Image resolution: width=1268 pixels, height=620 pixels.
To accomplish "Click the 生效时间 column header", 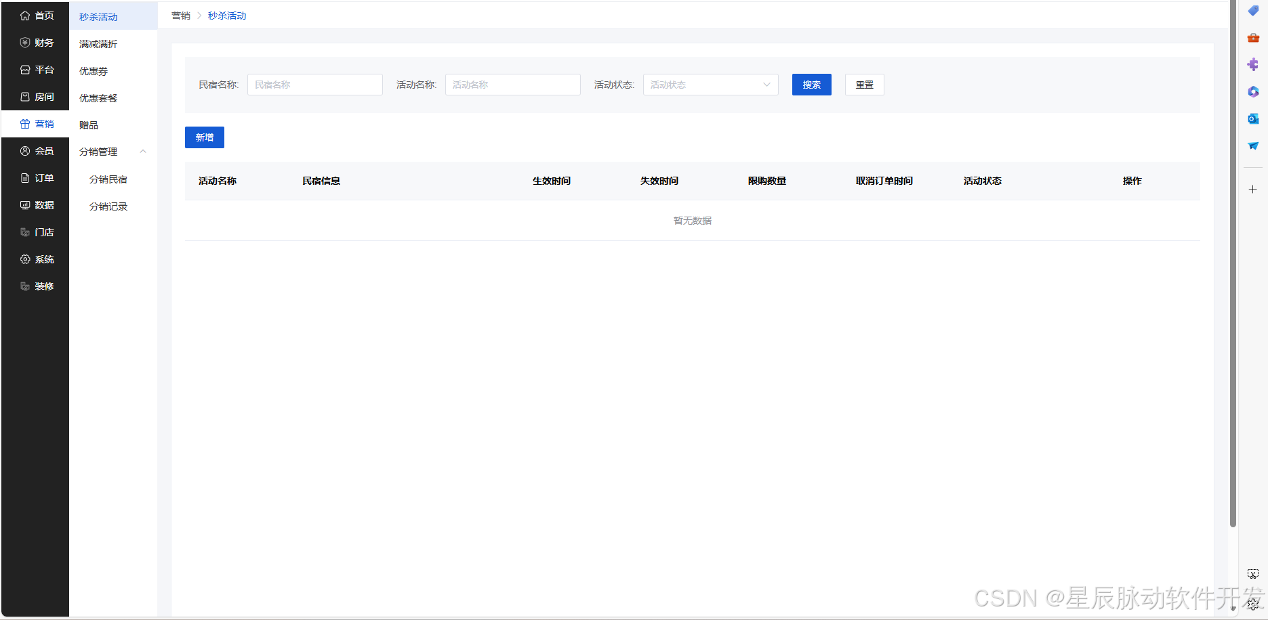I will (552, 181).
